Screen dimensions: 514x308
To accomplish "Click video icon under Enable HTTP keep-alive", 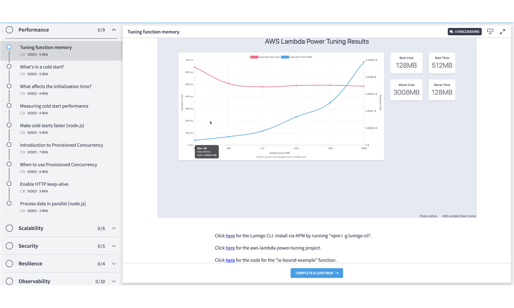I will tap(23, 191).
